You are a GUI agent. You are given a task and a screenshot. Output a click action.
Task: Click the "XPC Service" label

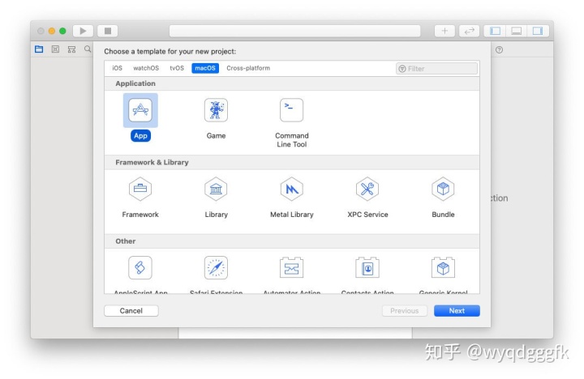point(367,215)
